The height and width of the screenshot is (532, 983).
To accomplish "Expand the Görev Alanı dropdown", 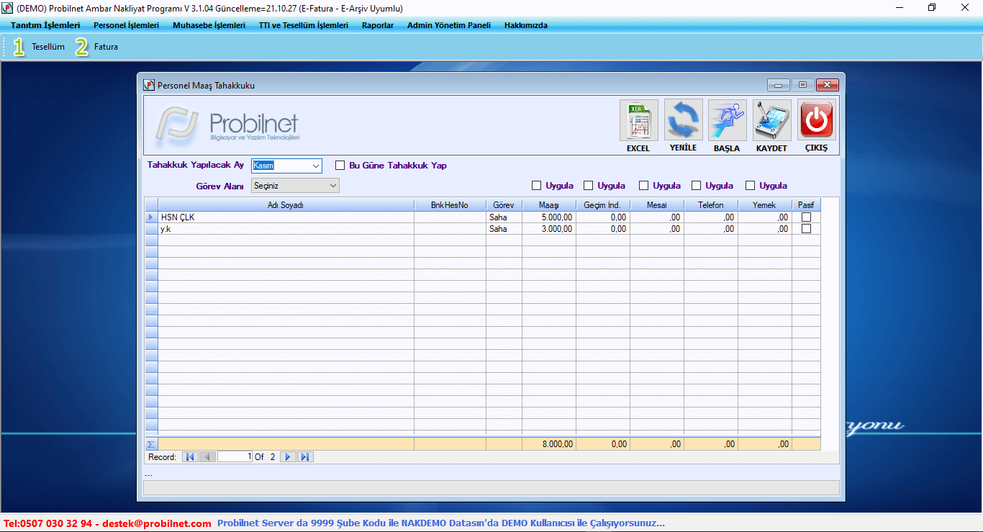I will [x=332, y=186].
